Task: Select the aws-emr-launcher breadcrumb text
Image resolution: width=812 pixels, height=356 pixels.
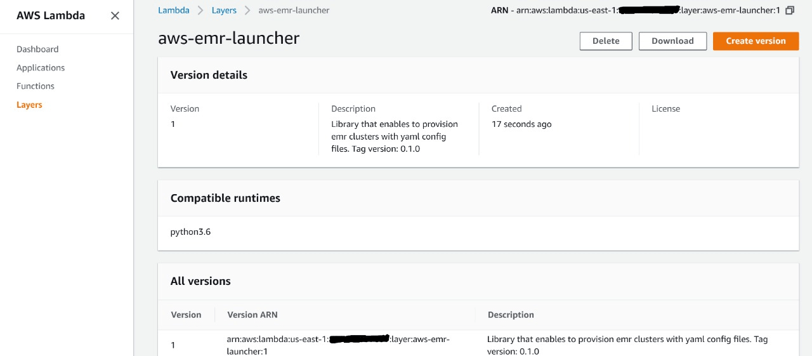Action: [294, 10]
